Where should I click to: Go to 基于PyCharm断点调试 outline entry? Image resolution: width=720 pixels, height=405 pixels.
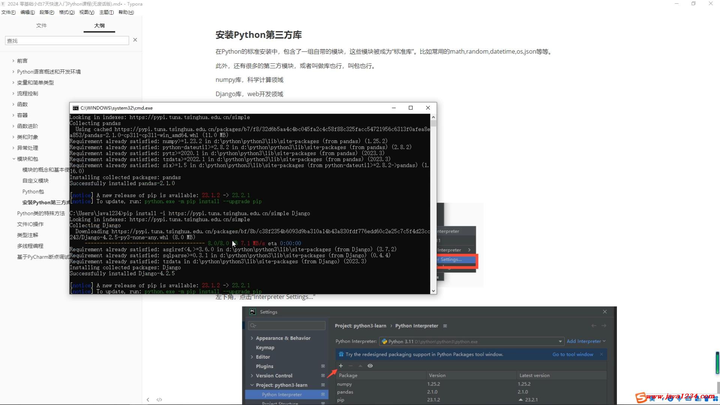43,256
